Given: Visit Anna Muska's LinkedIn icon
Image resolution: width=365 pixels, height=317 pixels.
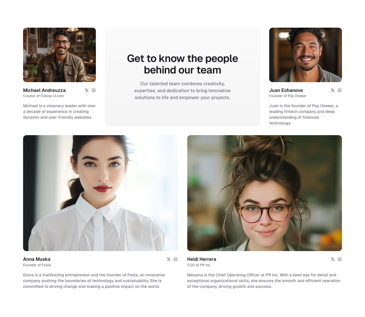Looking at the screenshot, I should (175, 259).
